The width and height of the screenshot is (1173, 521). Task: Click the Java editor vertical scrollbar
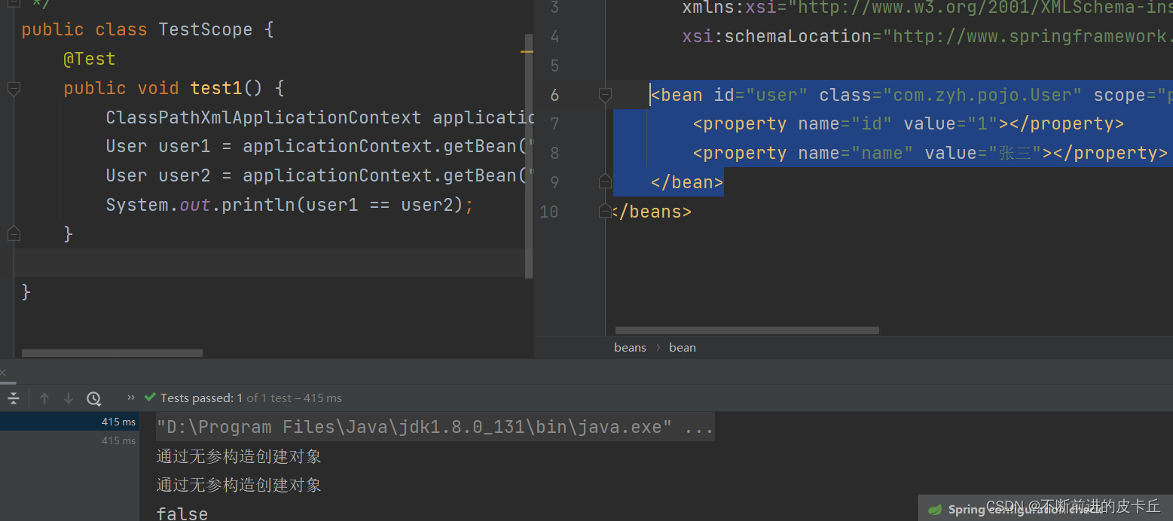click(529, 156)
